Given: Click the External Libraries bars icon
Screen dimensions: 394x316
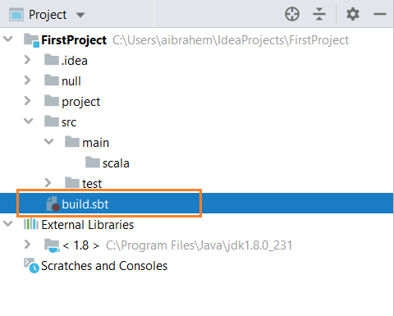Looking at the screenshot, I should (31, 224).
